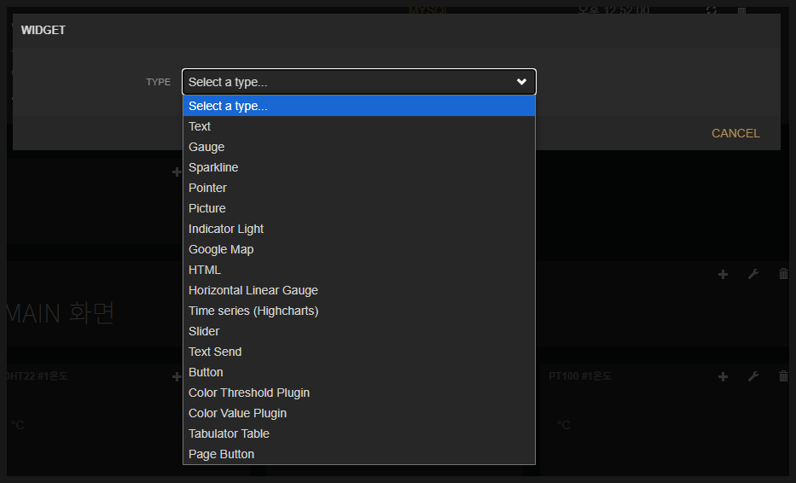The height and width of the screenshot is (483, 796).
Task: Select Sparkline from type list
Action: (359, 167)
